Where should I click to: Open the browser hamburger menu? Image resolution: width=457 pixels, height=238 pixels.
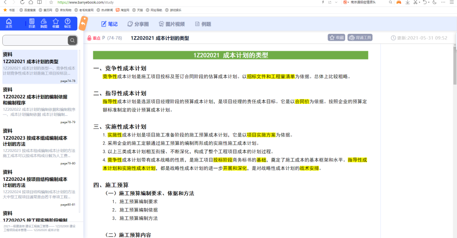coord(452,2)
